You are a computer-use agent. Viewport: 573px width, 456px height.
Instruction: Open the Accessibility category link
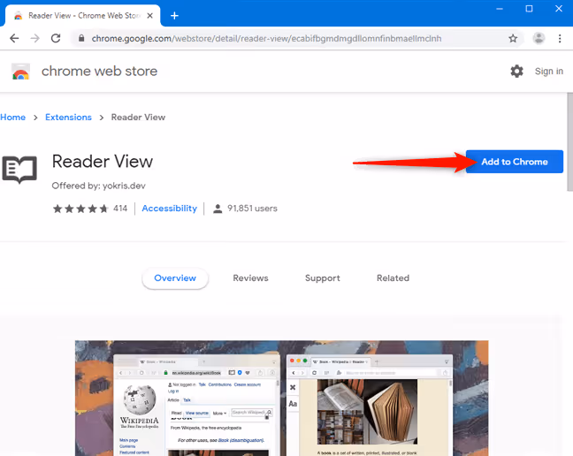click(169, 209)
